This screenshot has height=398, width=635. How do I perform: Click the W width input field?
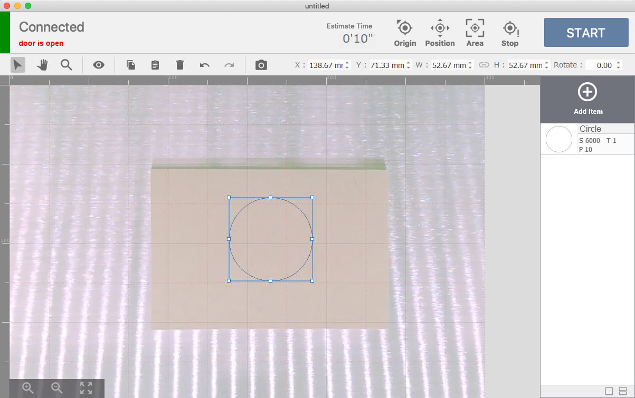coord(449,65)
